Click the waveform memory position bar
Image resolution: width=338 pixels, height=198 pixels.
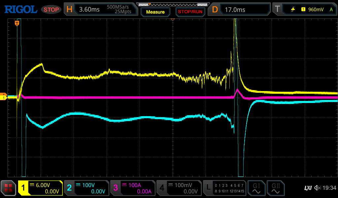(173, 4)
